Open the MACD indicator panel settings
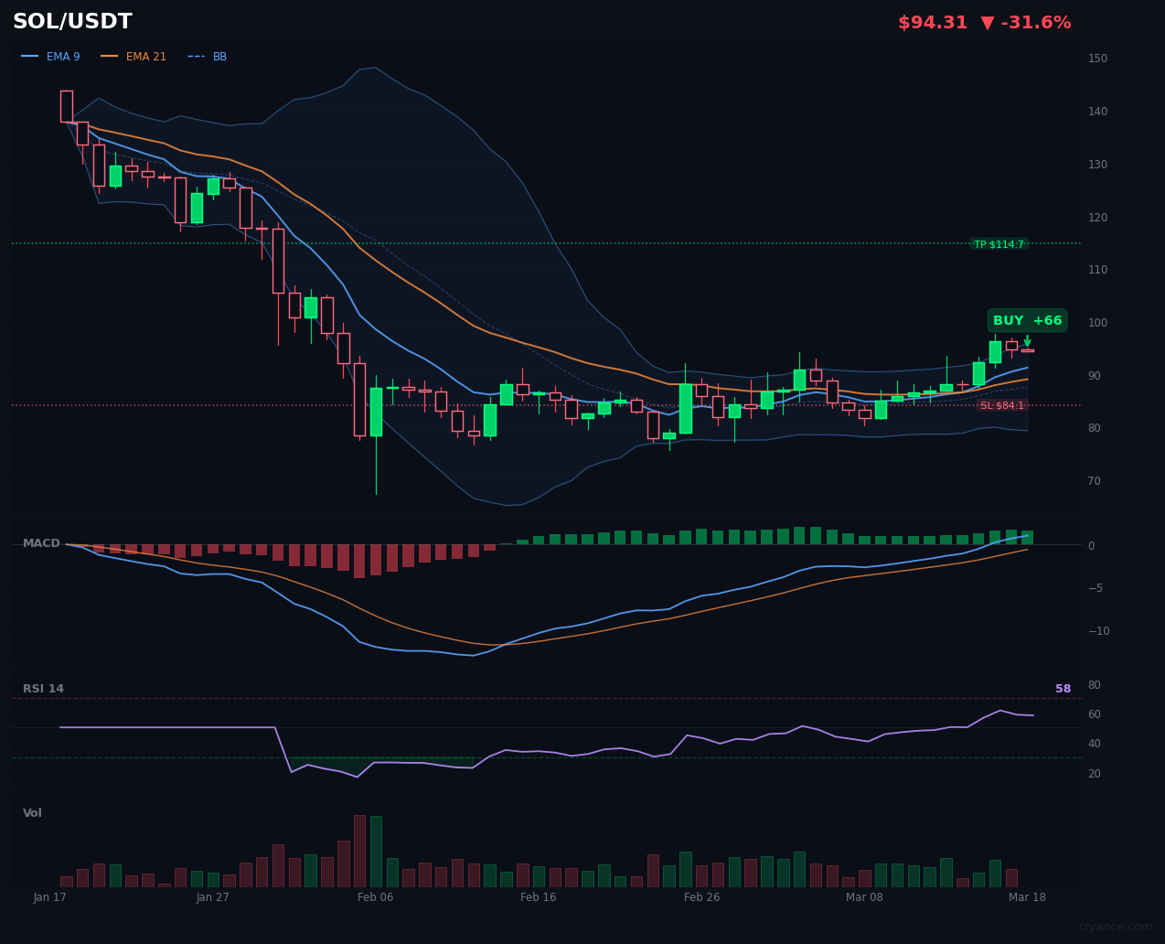This screenshot has height=944, width=1165. (41, 542)
